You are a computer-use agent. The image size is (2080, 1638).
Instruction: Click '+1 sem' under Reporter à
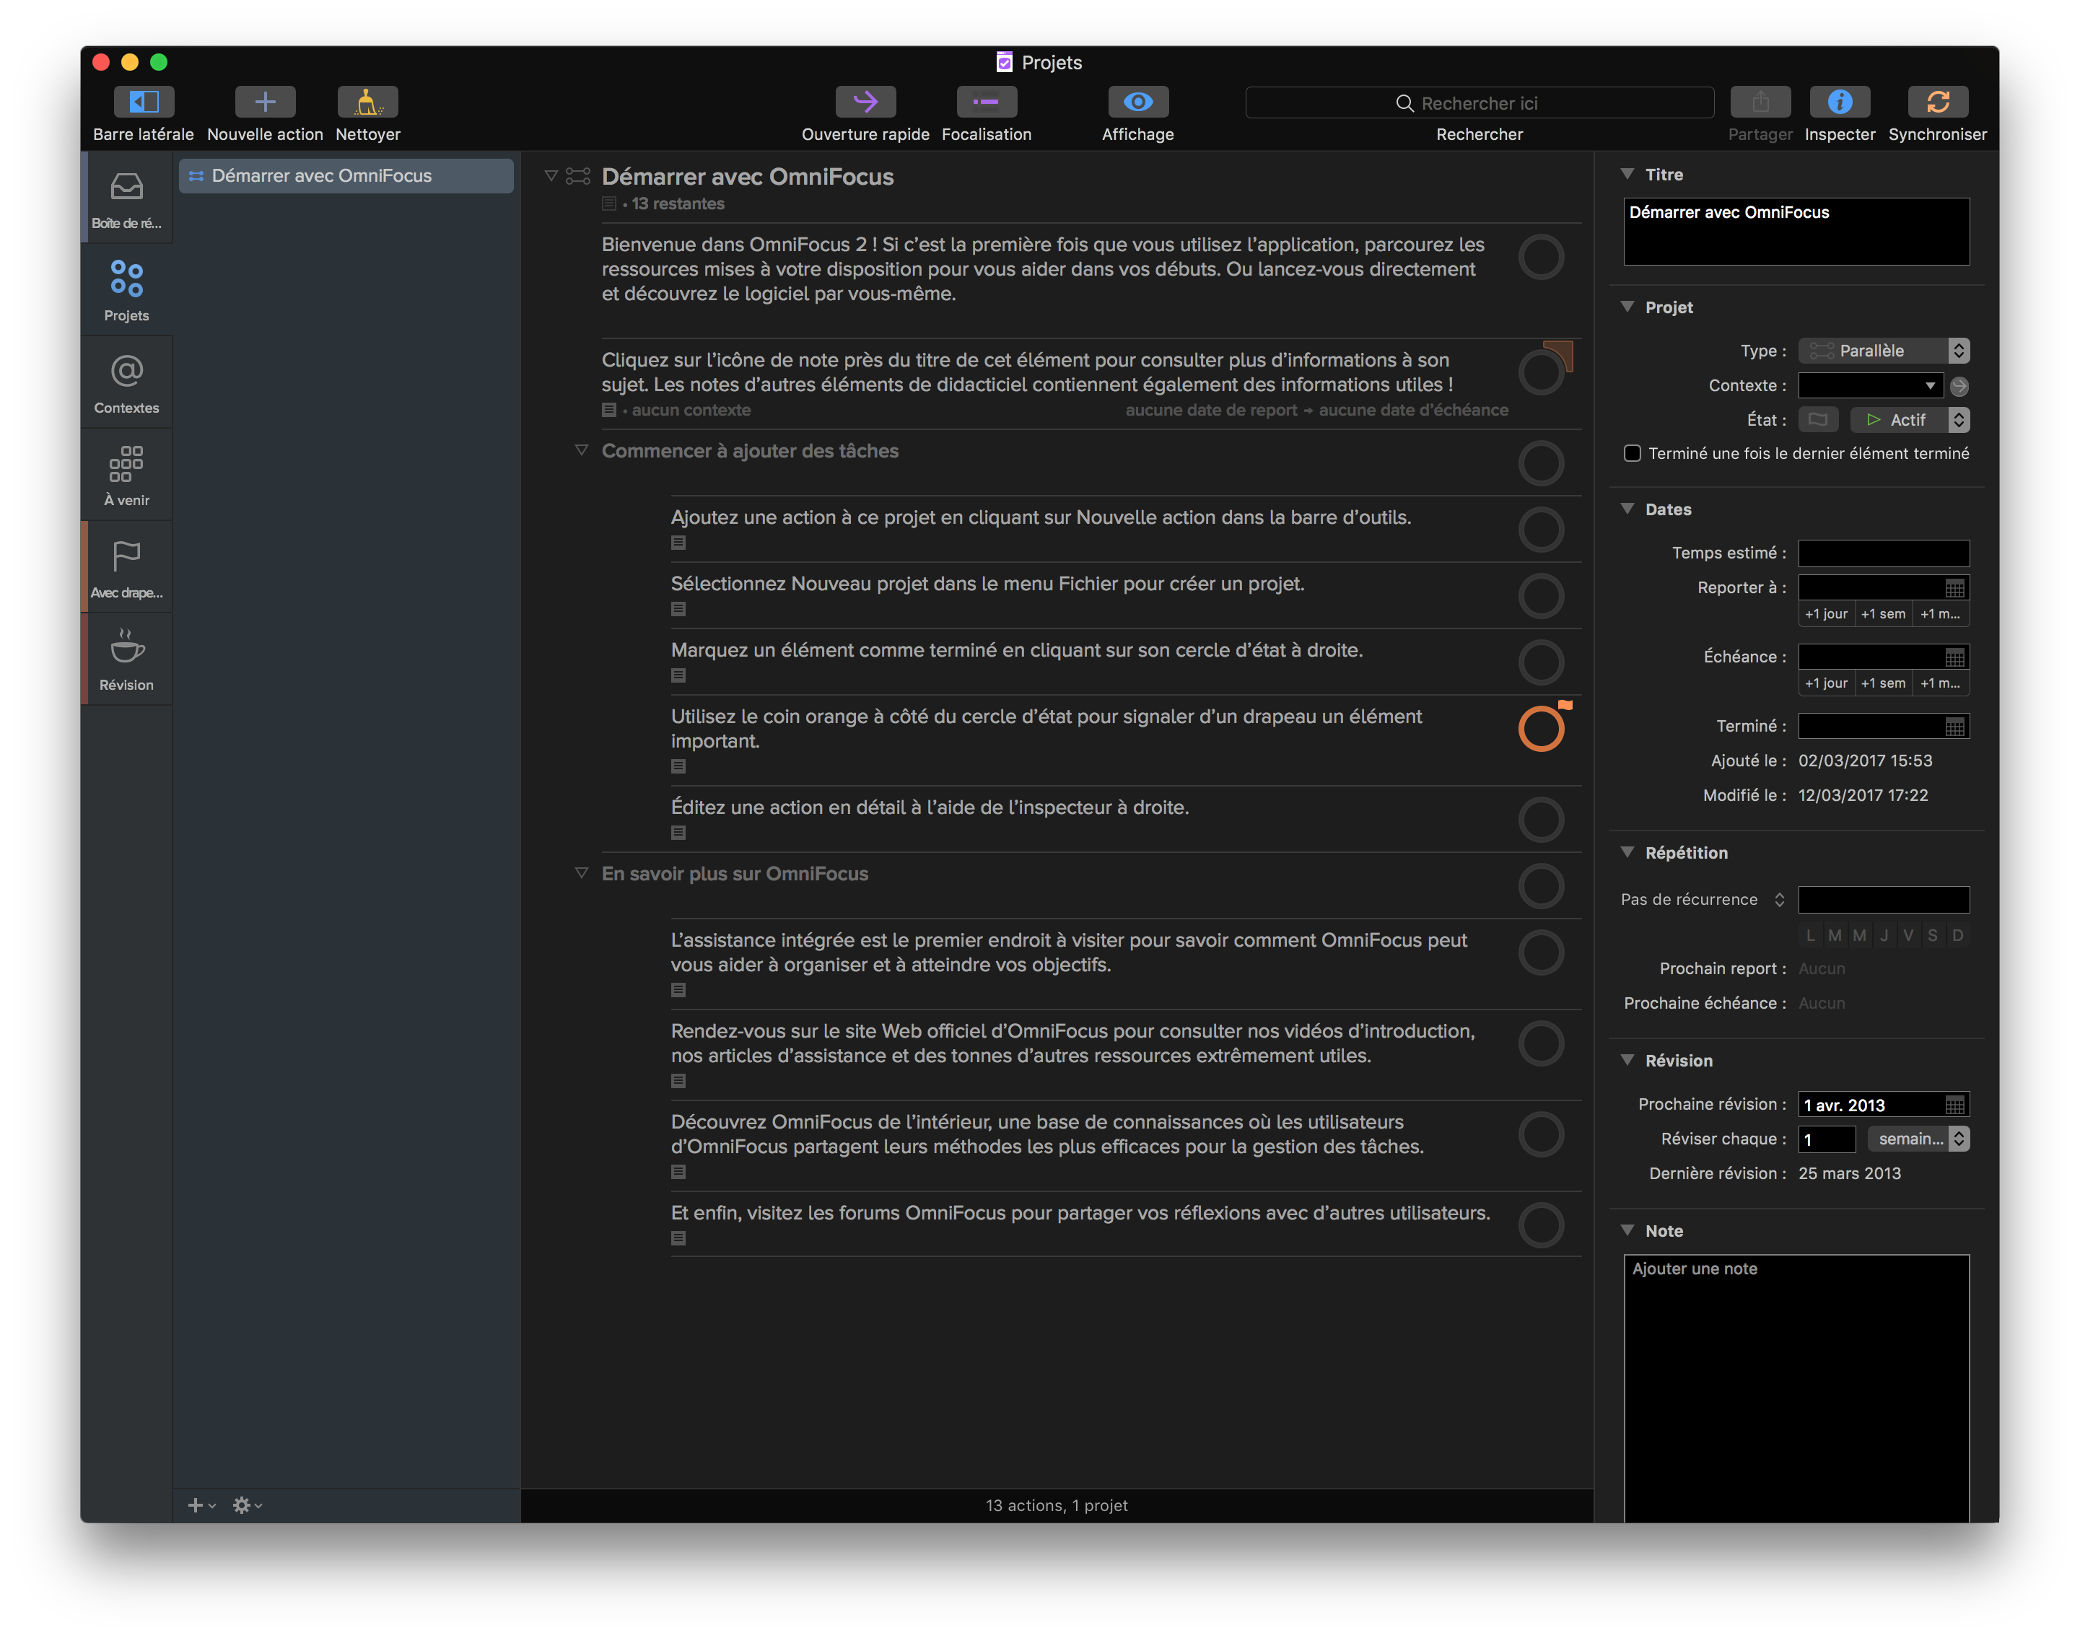tap(1884, 614)
